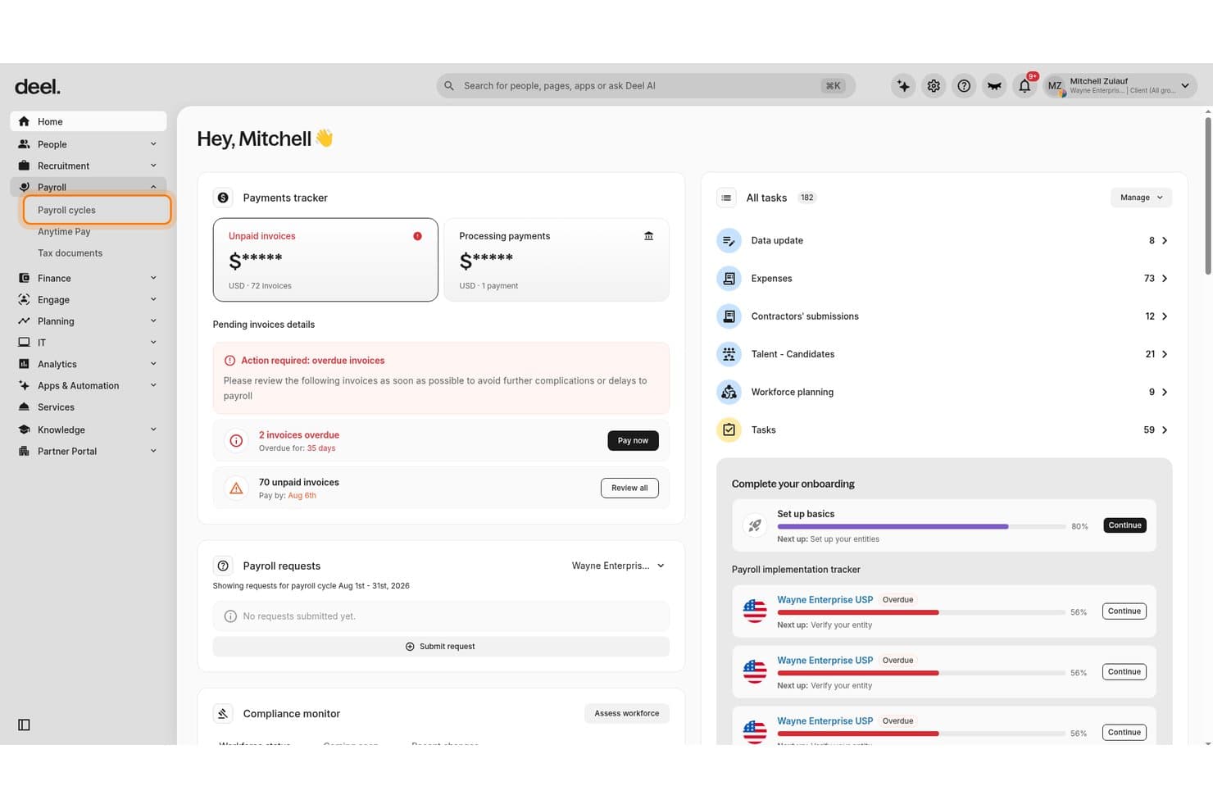Go to Home in the sidebar

coord(89,121)
